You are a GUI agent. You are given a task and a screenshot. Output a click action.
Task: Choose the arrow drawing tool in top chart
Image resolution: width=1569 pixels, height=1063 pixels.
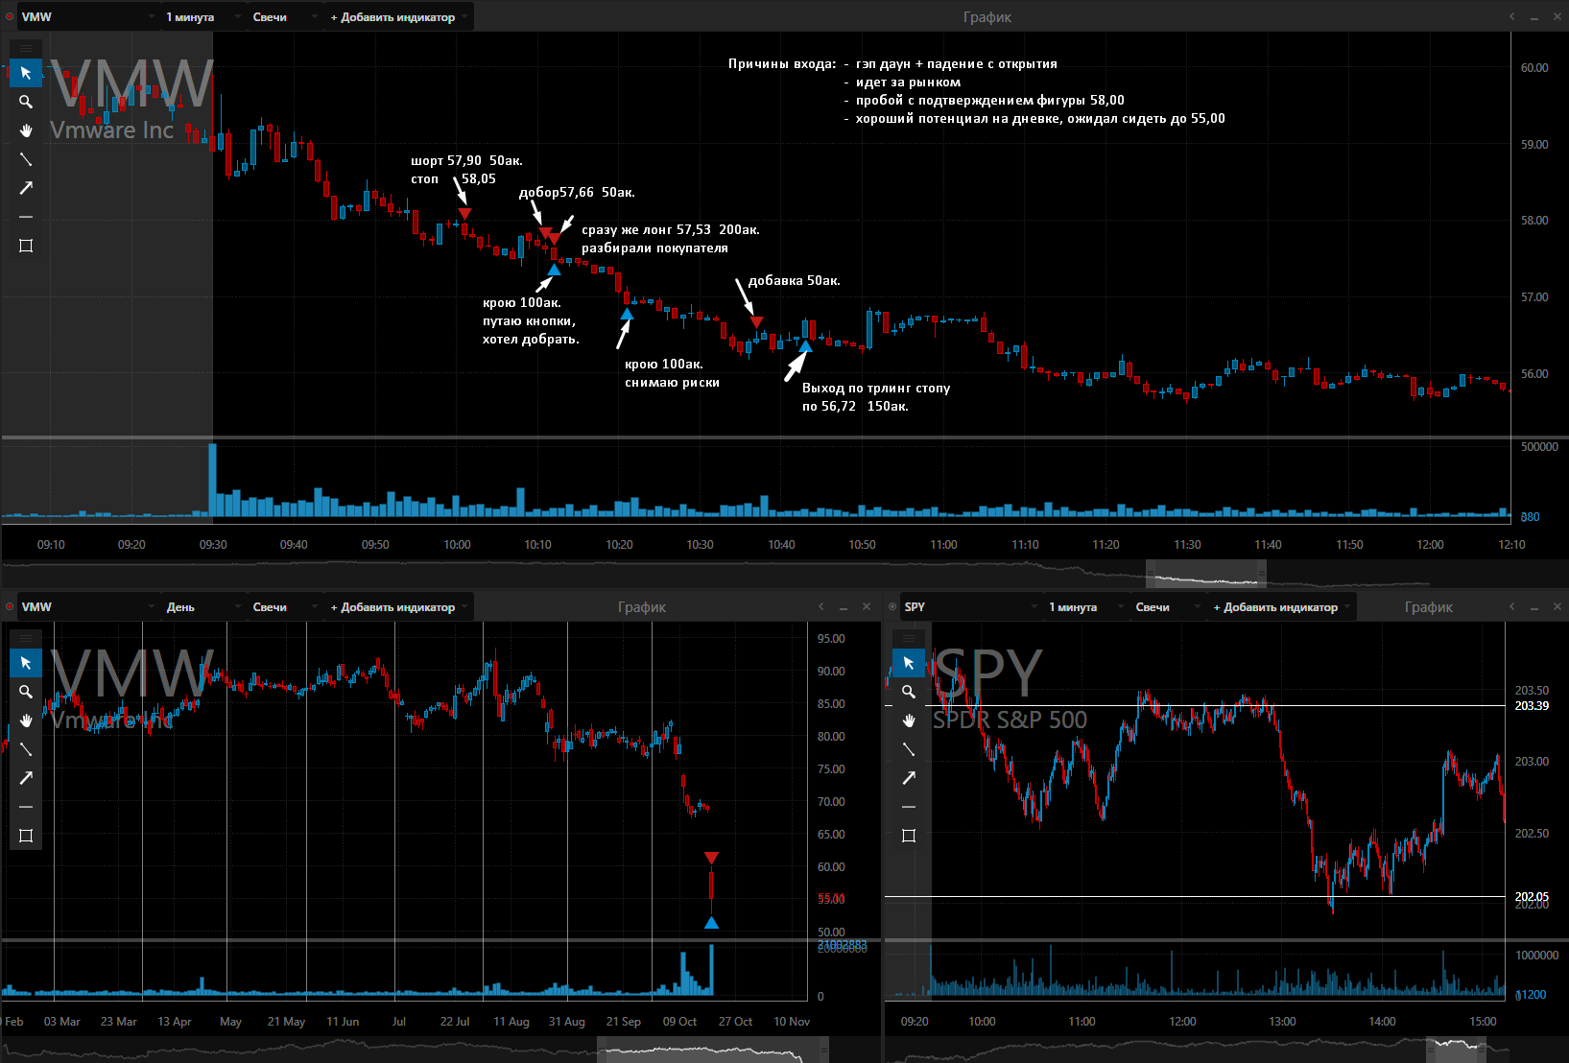tap(26, 188)
